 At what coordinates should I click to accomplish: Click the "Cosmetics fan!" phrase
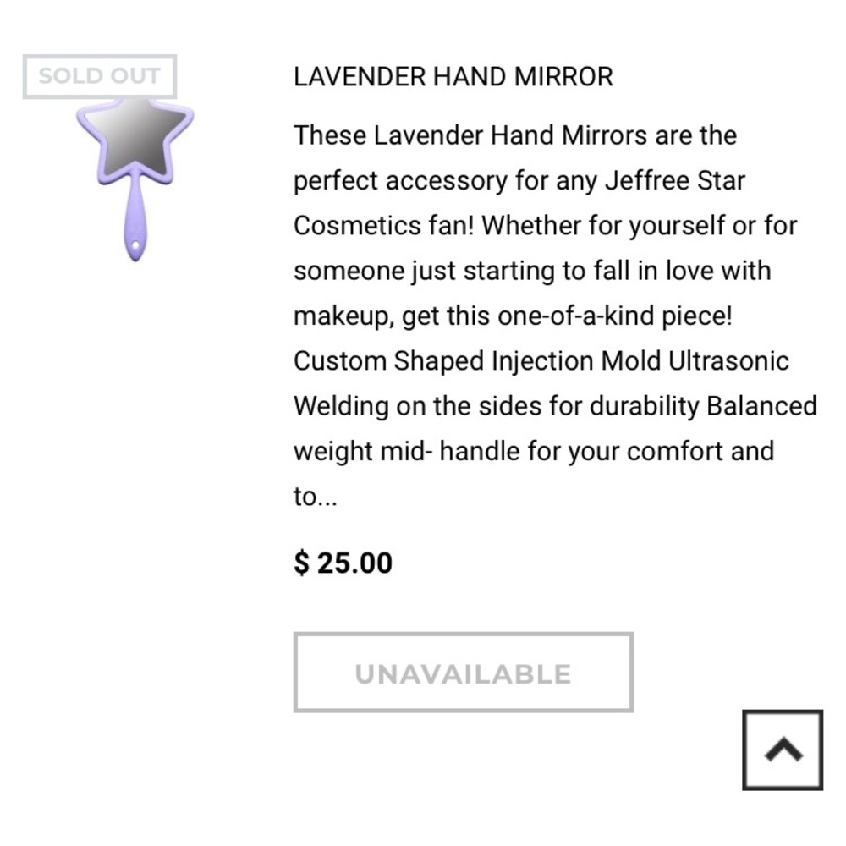click(x=383, y=226)
